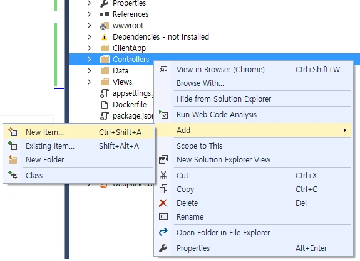This screenshot has height=261, width=360.
Task: Expand the wwwroot tree node
Action: [x=90, y=26]
